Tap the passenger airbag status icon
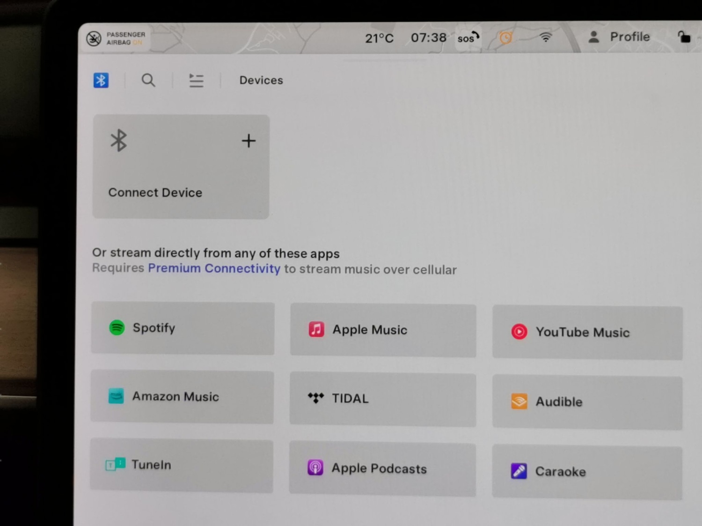 point(94,38)
